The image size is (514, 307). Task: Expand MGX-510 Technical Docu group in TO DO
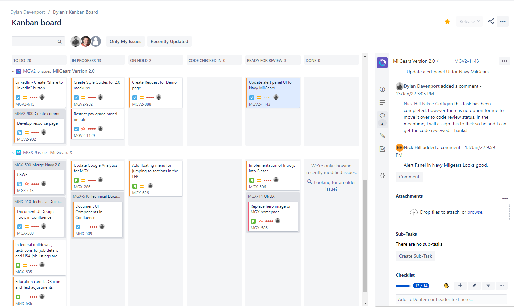click(x=39, y=202)
